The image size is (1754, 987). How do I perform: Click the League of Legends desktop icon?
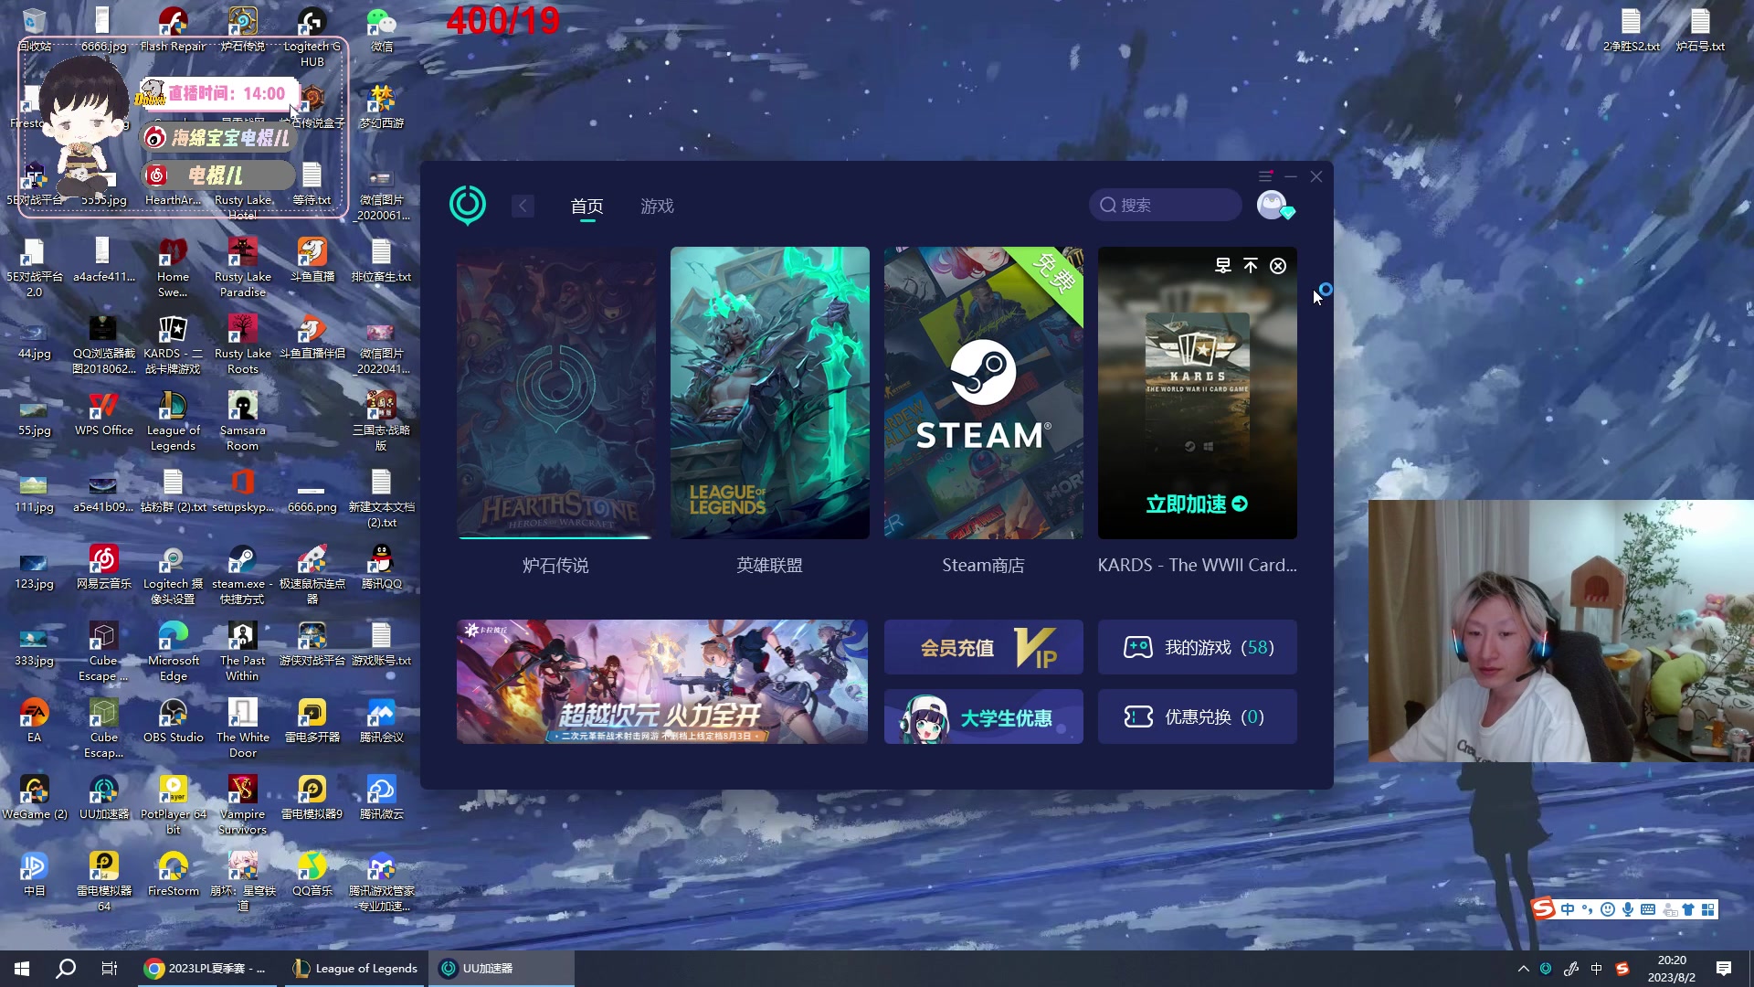(x=173, y=420)
